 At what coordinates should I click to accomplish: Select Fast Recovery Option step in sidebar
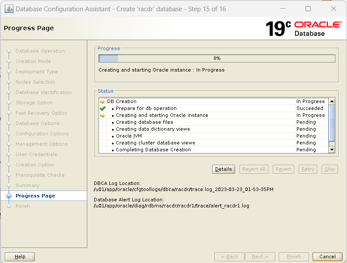(41, 113)
